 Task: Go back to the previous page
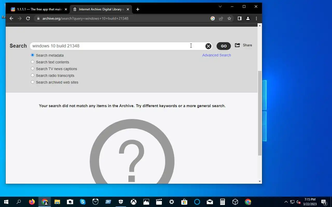click(11, 18)
